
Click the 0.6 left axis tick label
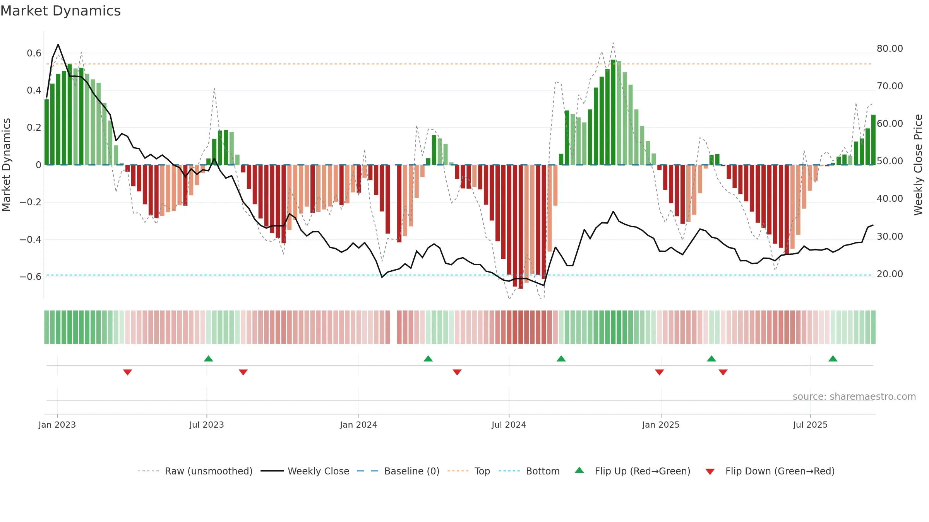pos(34,53)
